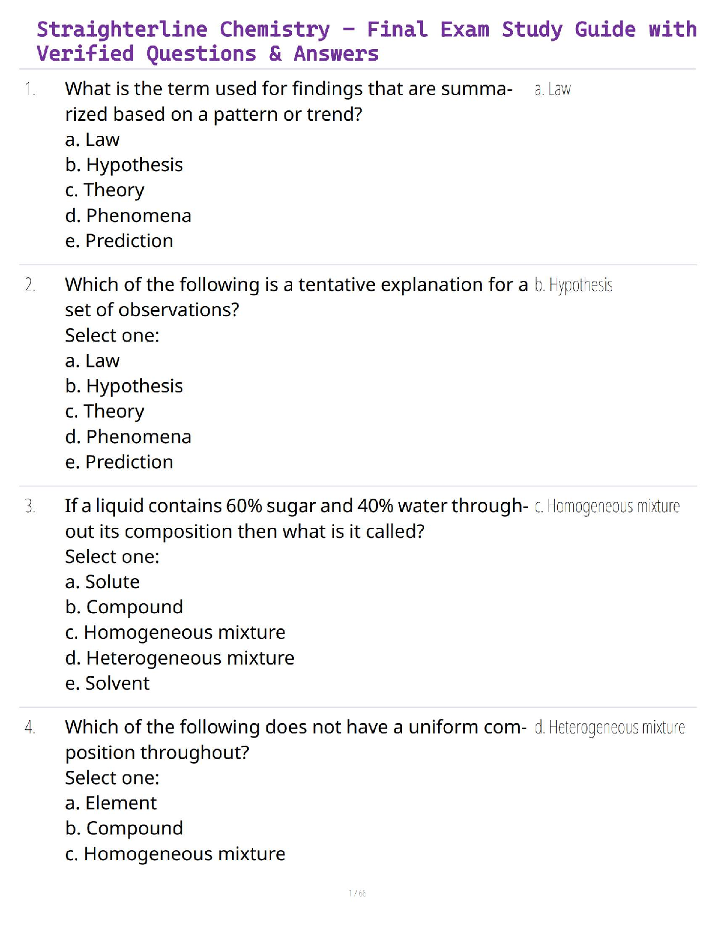Click question number 3 marker
Image resolution: width=715 pixels, height=925 pixels.
click(30, 506)
